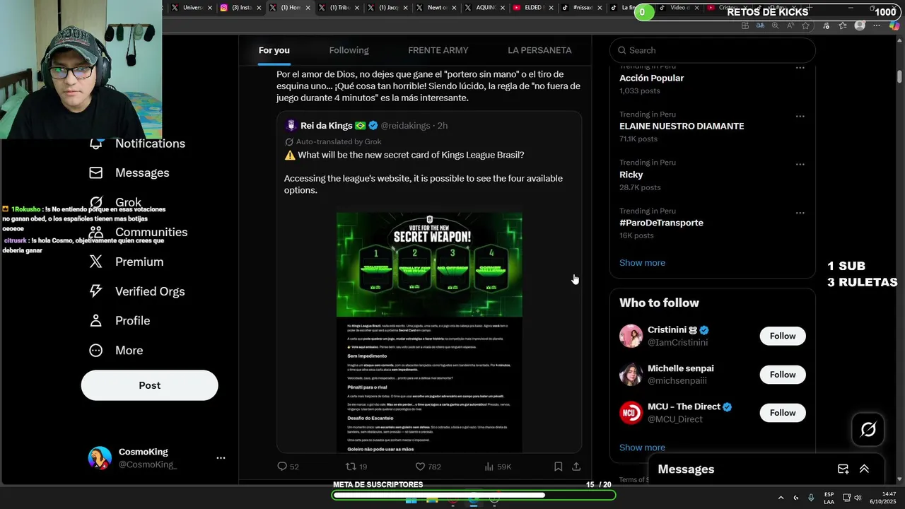This screenshot has width=905, height=509.
Task: Follow MCU - The Direct
Action: [x=783, y=413]
